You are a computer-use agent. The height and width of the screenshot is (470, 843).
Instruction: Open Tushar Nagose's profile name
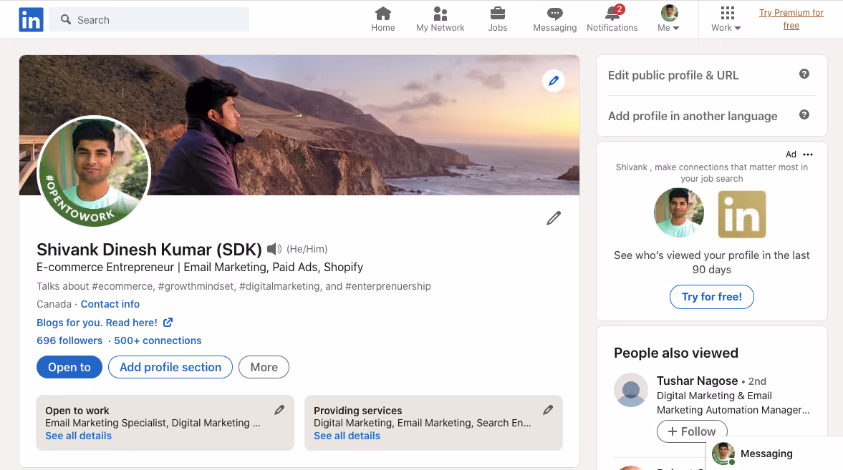click(698, 381)
